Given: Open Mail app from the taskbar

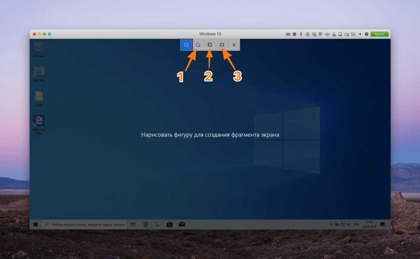Looking at the screenshot, I should [x=182, y=225].
